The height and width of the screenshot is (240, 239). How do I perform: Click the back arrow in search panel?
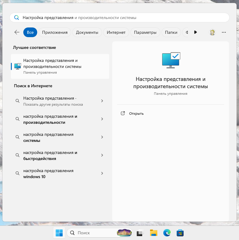click(17, 32)
